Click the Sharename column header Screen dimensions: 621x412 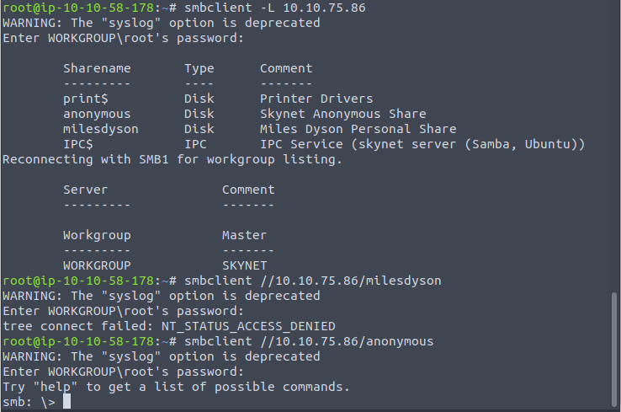point(97,68)
